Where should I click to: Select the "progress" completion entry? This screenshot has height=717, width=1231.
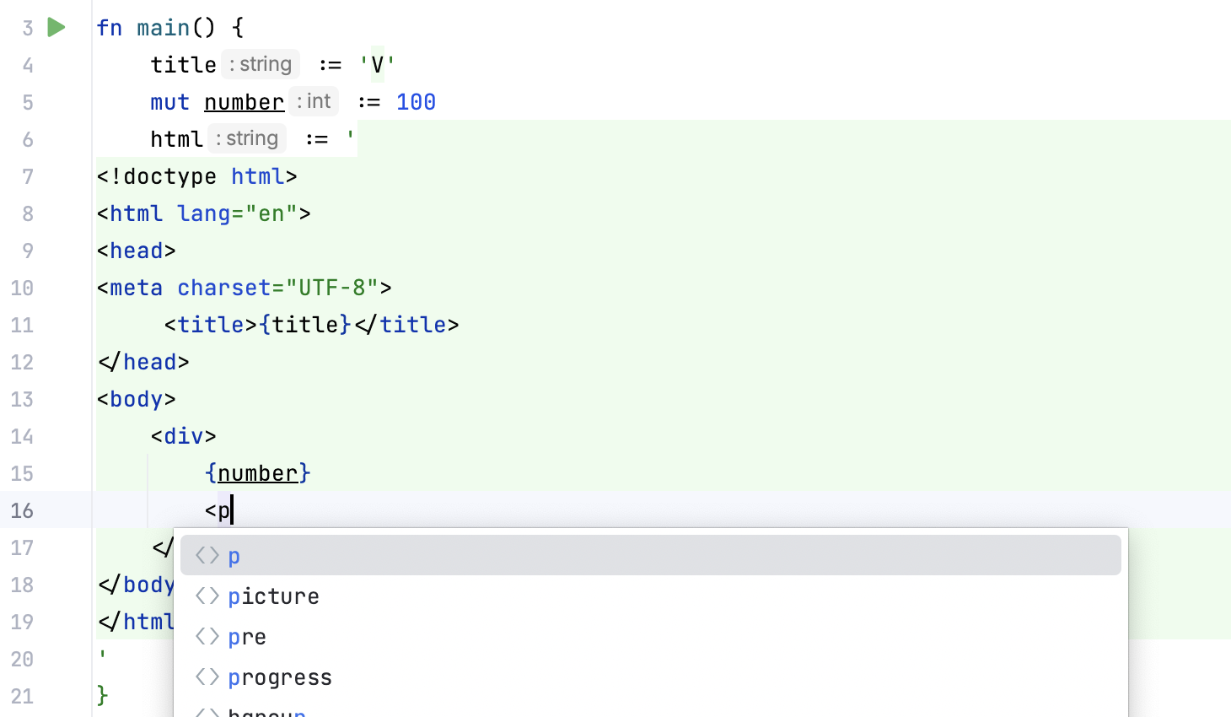pos(280,677)
